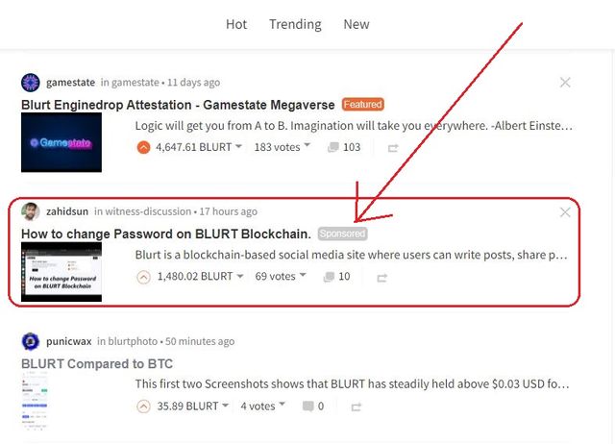Upvote the change Password post
The image size is (615, 444).
[x=143, y=277]
